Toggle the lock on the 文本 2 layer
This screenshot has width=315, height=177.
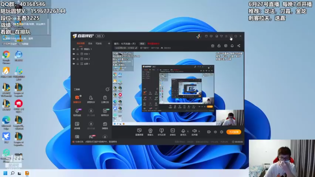click(x=78, y=59)
